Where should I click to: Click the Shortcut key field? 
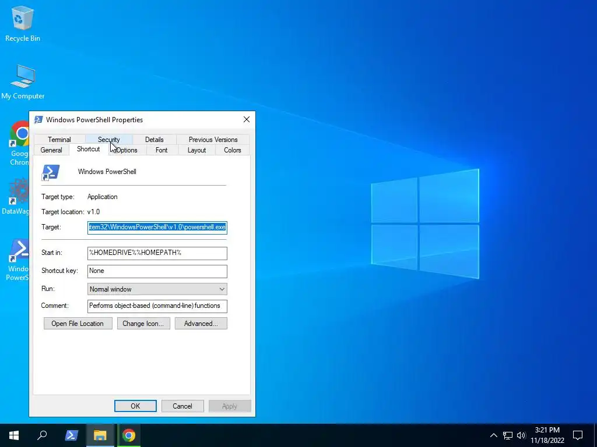click(157, 271)
